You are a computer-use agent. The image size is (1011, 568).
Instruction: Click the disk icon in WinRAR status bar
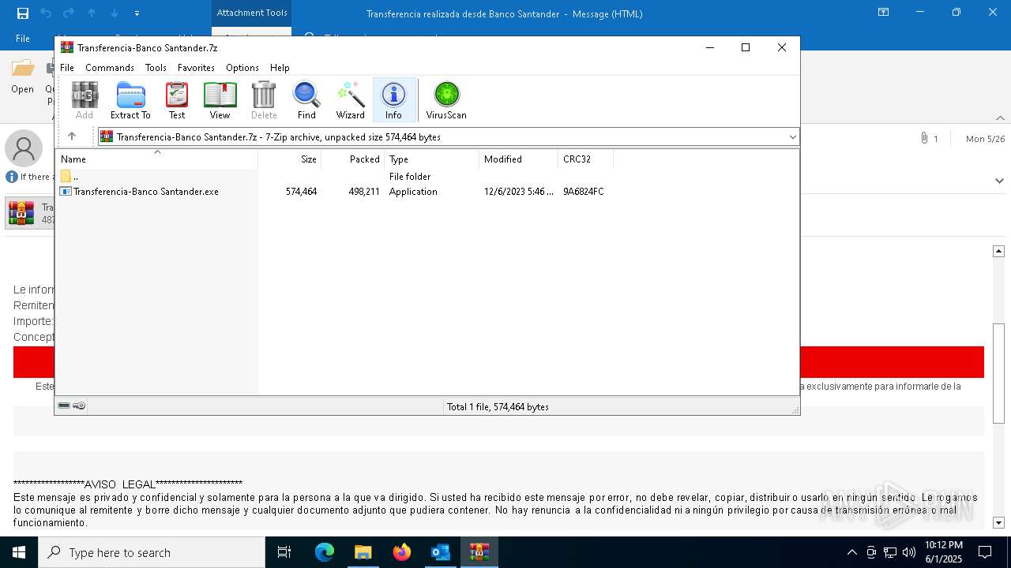[64, 405]
